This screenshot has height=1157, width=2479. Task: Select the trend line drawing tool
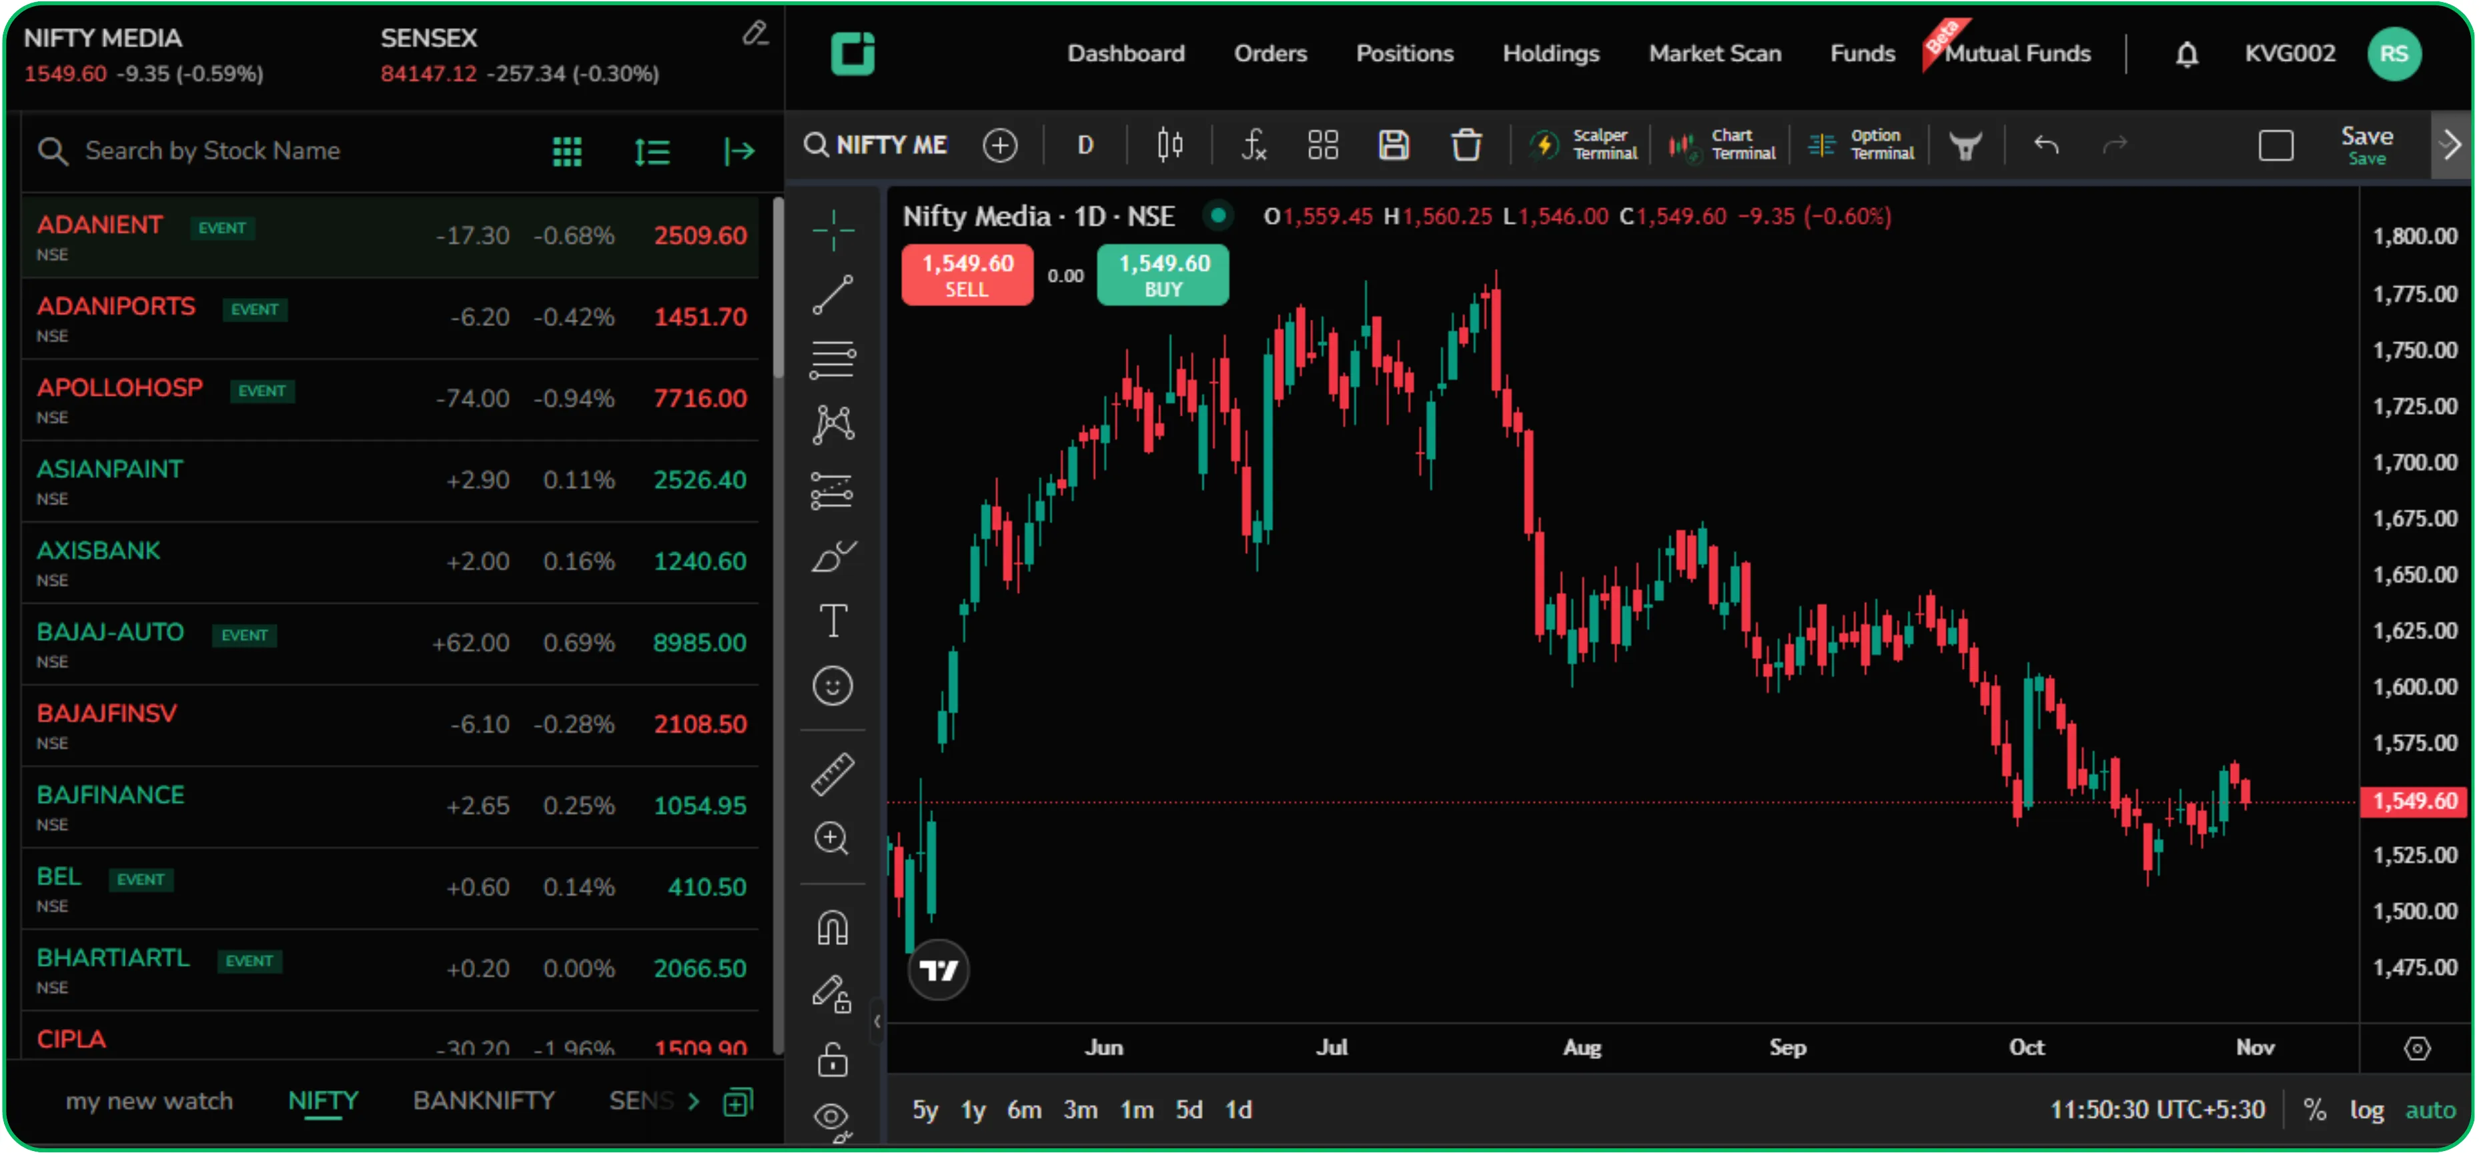(833, 294)
